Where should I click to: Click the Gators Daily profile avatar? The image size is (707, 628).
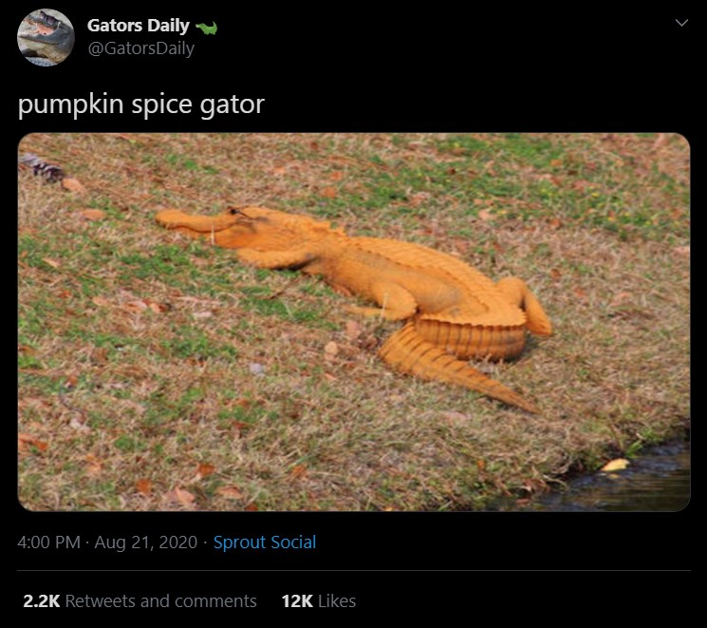coord(46,37)
